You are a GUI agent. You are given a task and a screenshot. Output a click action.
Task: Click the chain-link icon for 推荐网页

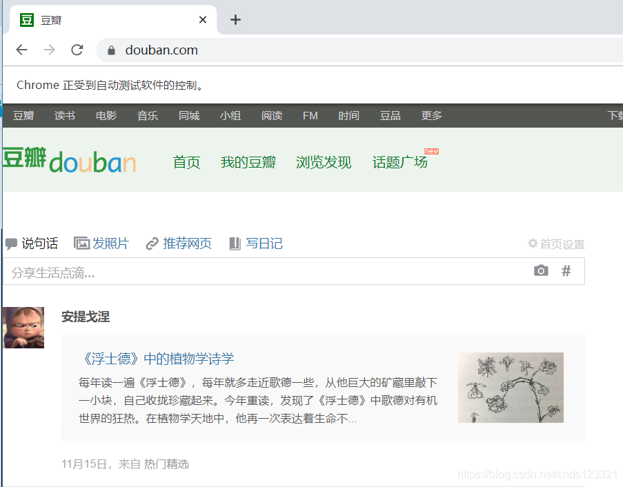[x=152, y=243]
